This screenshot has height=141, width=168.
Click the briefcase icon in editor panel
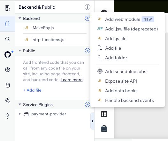[x=104, y=129]
